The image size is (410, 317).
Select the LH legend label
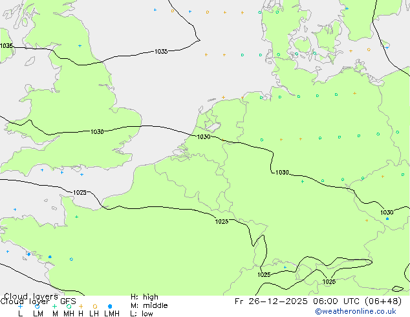pyautogui.click(x=94, y=313)
